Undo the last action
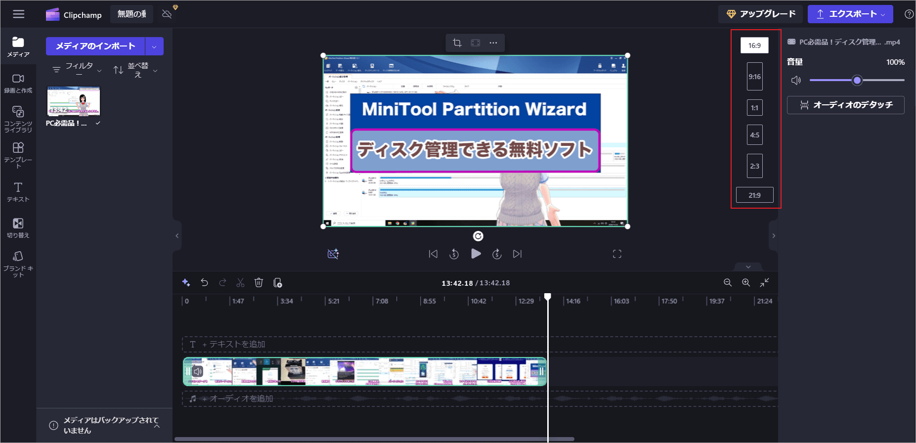Screen dimensions: 916x443 pyautogui.click(x=204, y=282)
